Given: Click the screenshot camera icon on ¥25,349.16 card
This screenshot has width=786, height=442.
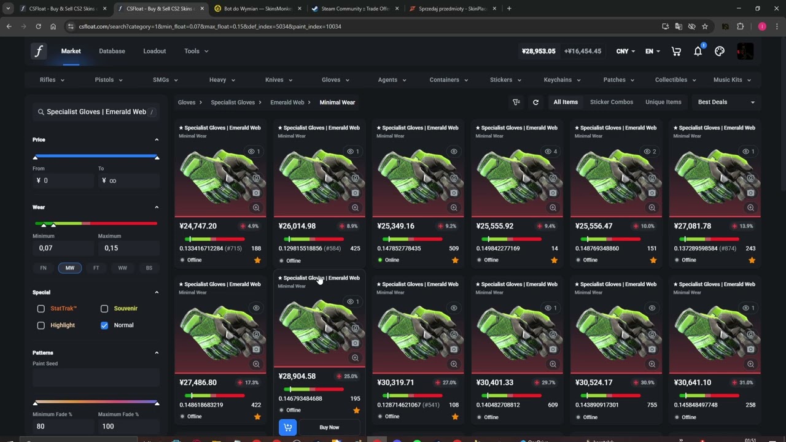Looking at the screenshot, I should (454, 193).
